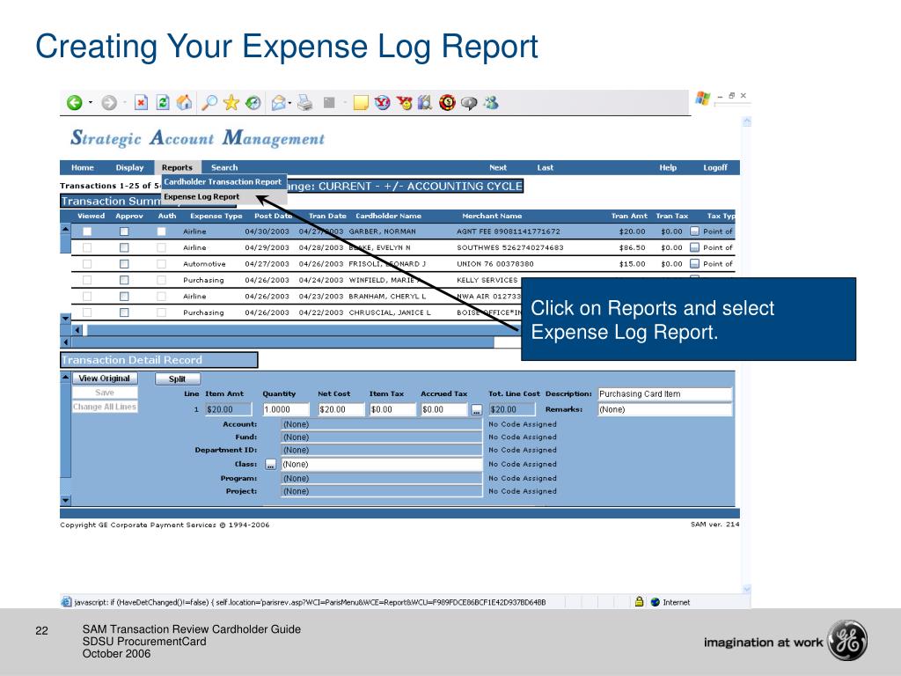The width and height of the screenshot is (901, 676).
Task: Check Approv box for Automotive row
Action: tap(124, 264)
